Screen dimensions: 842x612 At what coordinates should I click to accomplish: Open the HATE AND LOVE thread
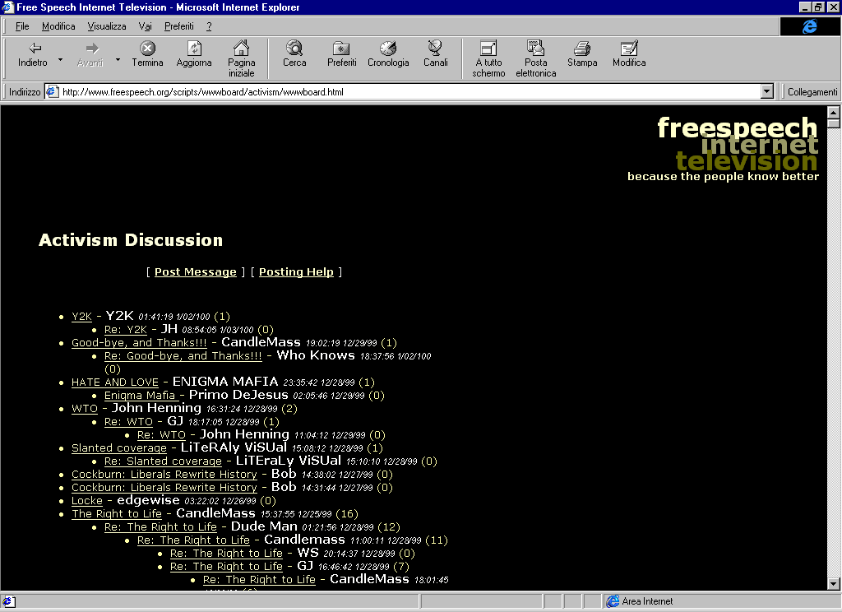click(115, 382)
